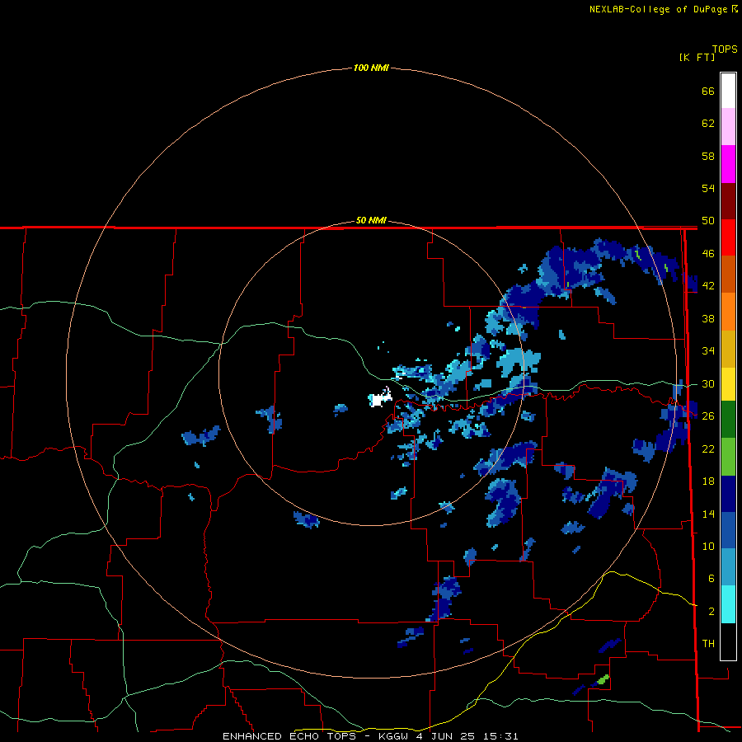Click the 6 legend value
Image resolution: width=742 pixels, height=742 pixels.
(711, 579)
